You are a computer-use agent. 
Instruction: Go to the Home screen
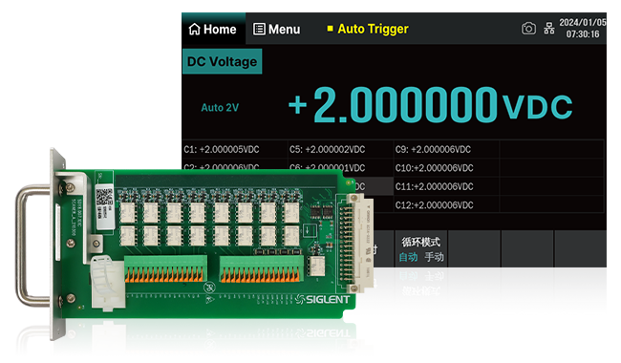coord(213,29)
